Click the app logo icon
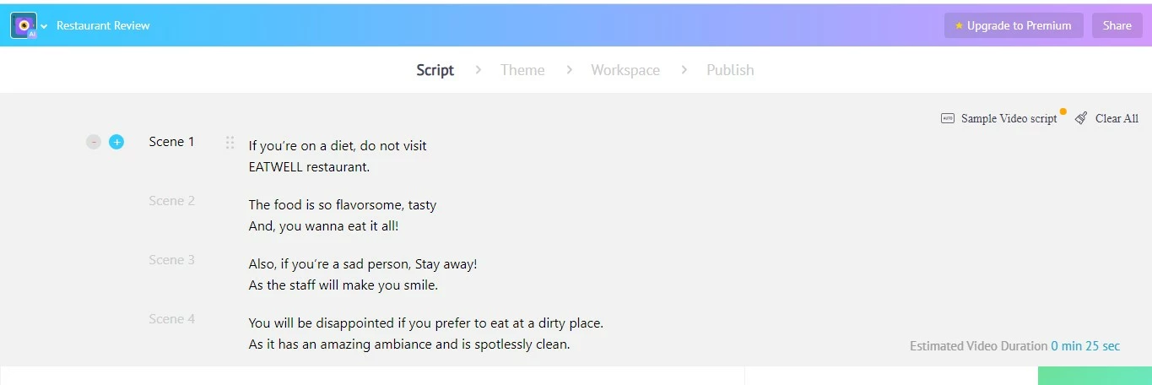The image size is (1152, 385). click(x=24, y=25)
